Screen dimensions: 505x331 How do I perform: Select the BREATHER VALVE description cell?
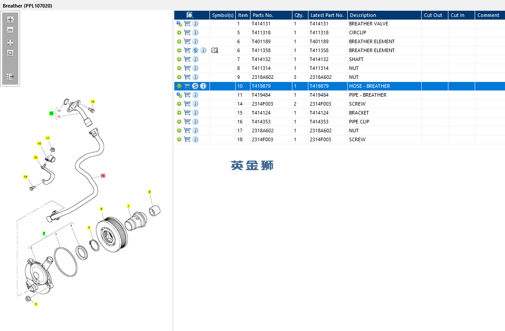384,24
